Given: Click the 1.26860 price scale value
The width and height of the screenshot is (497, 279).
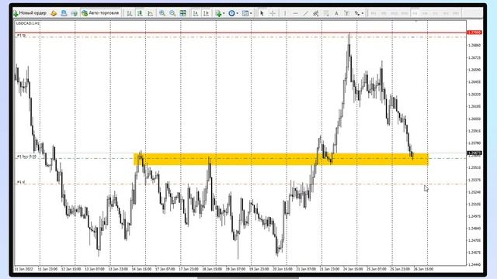Looking at the screenshot, I should [x=474, y=45].
